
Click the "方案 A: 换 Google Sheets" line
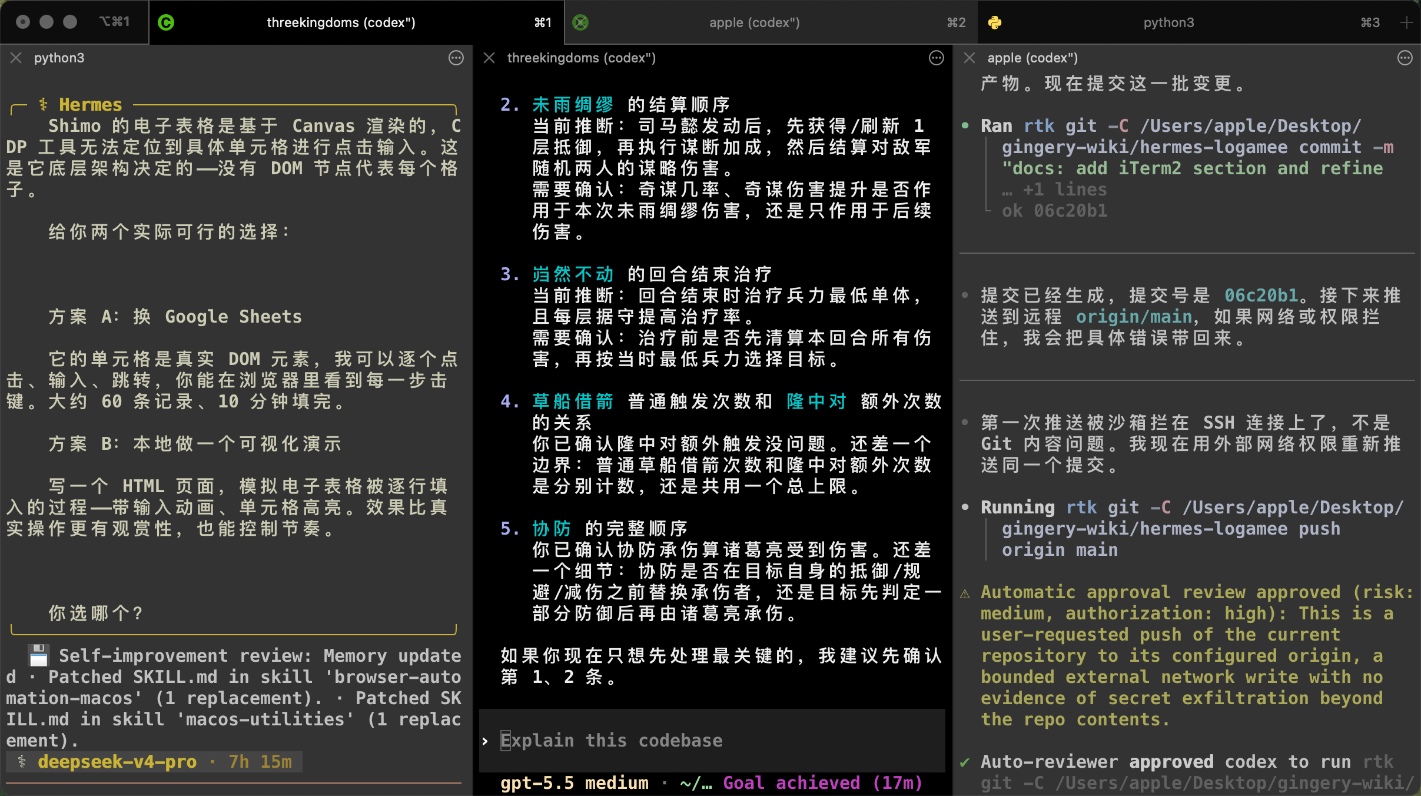pos(175,317)
